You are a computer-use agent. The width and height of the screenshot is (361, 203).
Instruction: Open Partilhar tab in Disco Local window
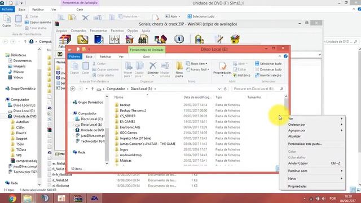[x=105, y=56]
